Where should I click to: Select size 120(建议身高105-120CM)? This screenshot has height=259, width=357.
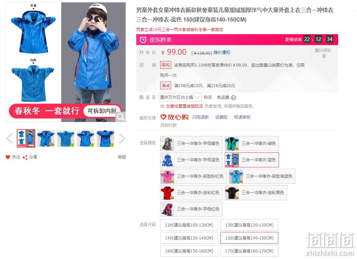[189, 225]
